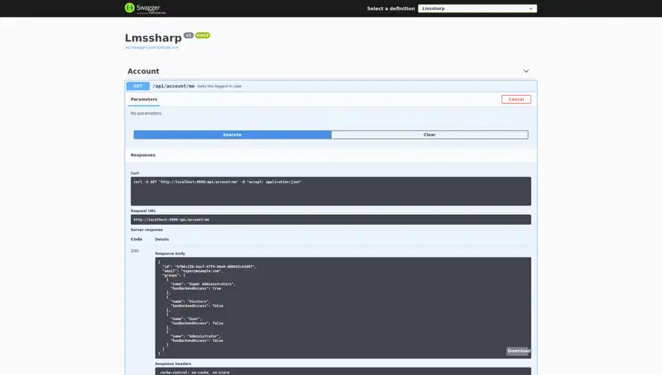Collapse the Account section with the chevron

tap(525, 71)
